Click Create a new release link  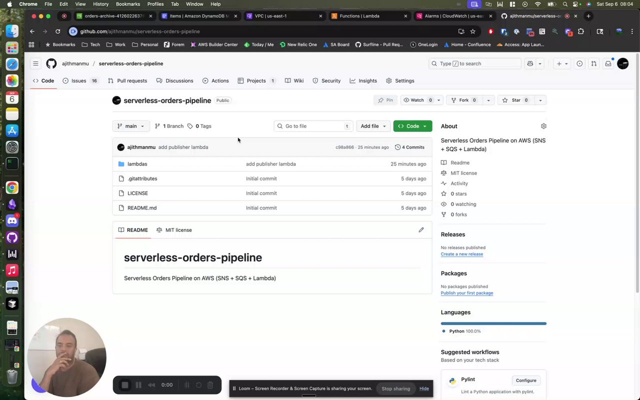(461, 254)
